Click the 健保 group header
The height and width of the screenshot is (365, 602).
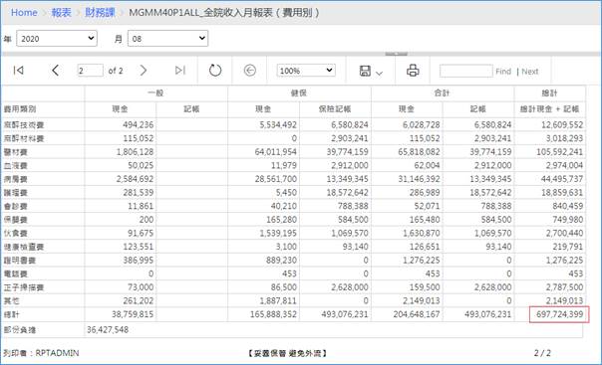pos(299,93)
